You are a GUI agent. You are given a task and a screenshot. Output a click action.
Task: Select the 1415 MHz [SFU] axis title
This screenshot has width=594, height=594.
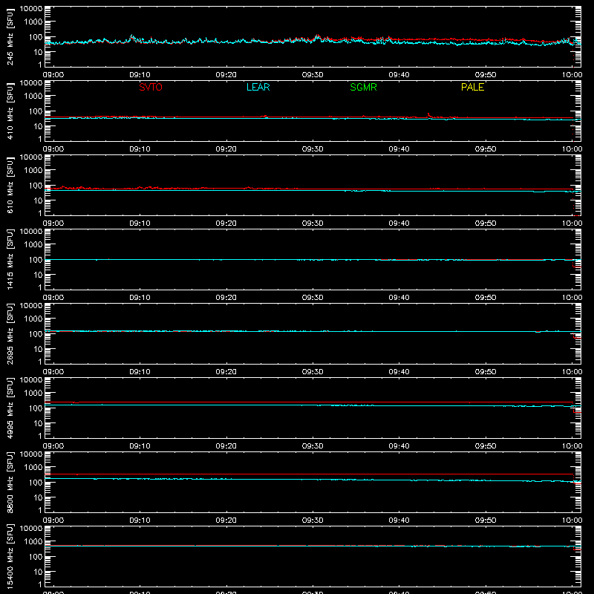click(x=10, y=259)
